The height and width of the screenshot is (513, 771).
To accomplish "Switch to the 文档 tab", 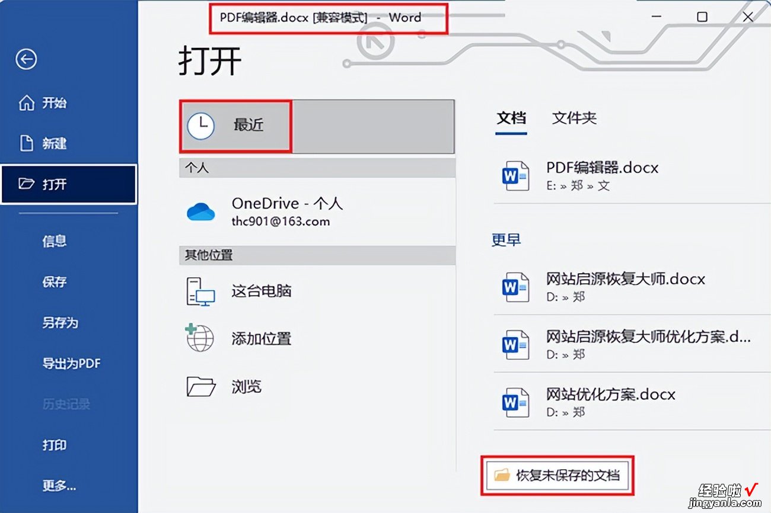I will coord(511,118).
